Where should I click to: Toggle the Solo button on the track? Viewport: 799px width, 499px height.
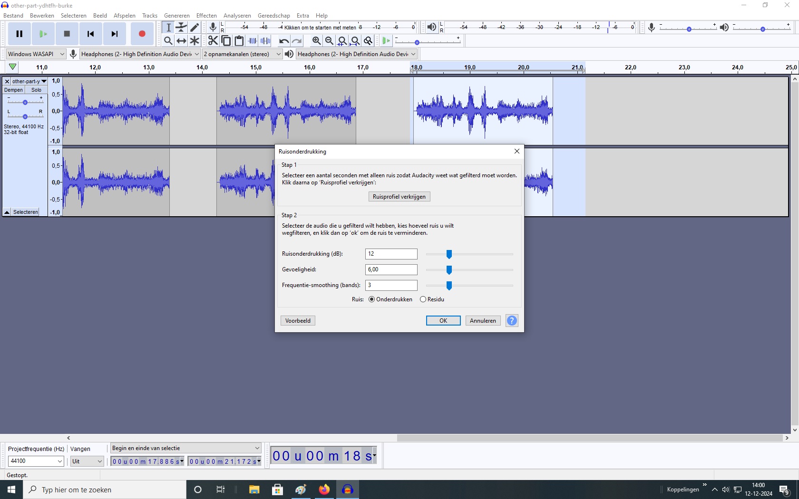[x=36, y=90]
